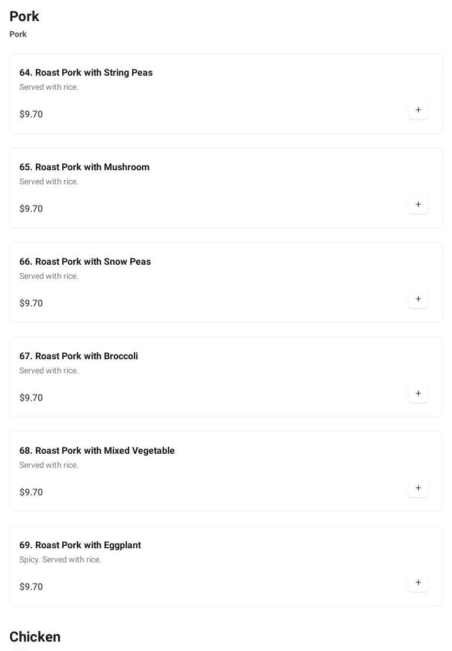Click $9.70 price on Mixed Vegetable card
This screenshot has width=452, height=651.
[31, 493]
